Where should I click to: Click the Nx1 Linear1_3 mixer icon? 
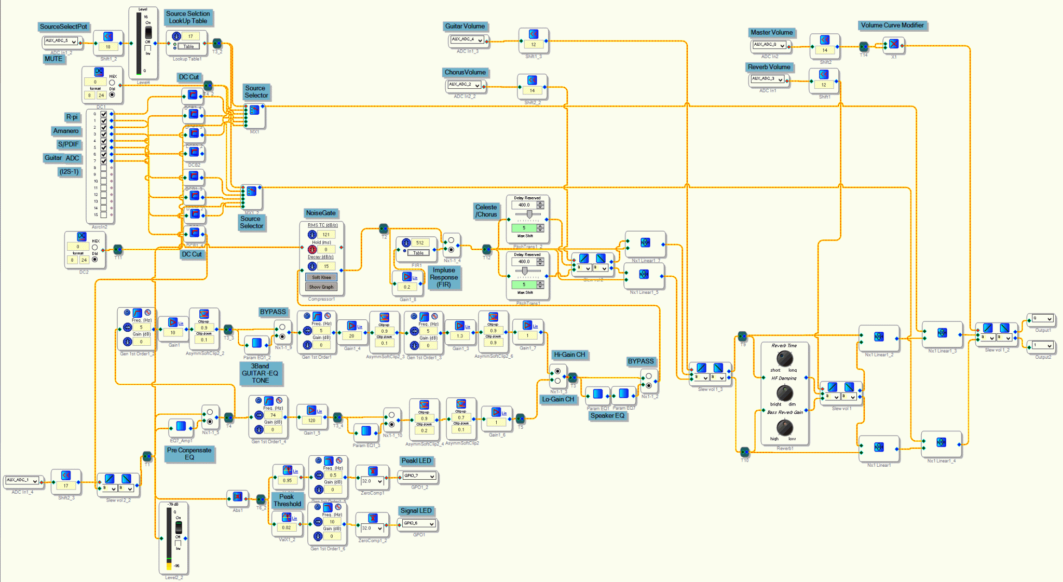942,333
